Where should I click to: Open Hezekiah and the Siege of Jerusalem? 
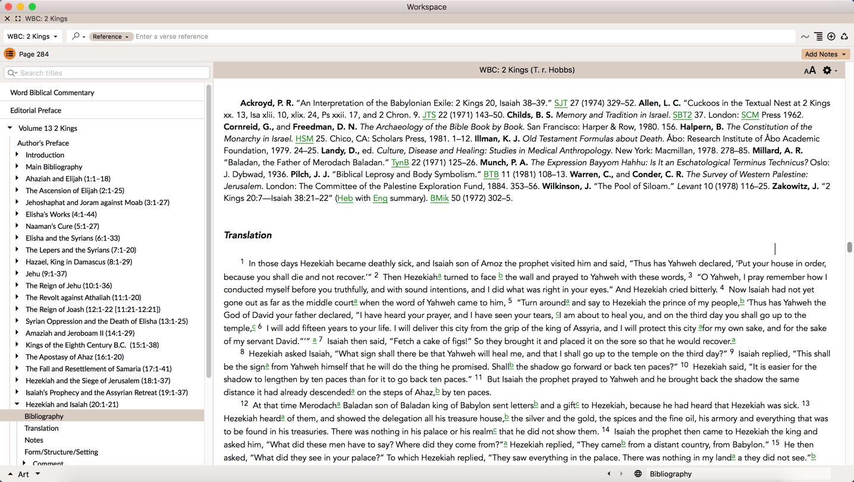pos(98,381)
